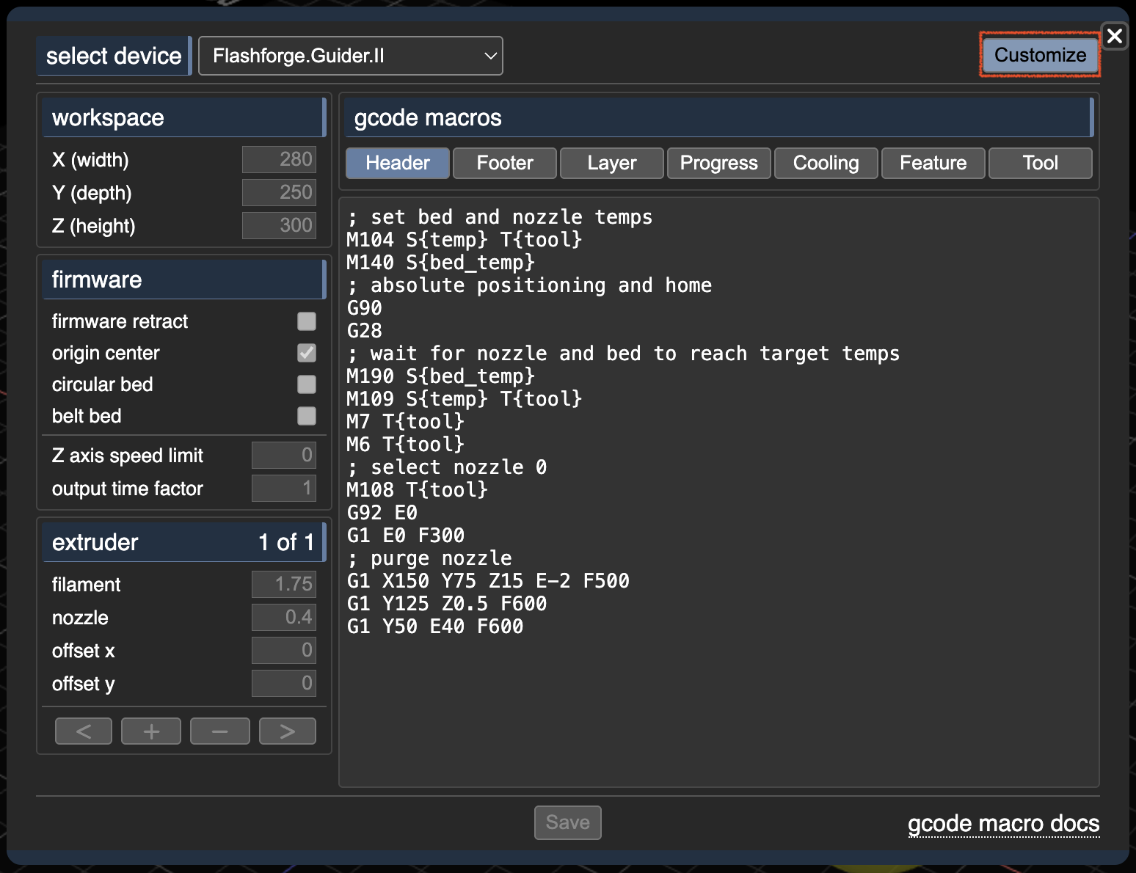Screen dimensions: 1136x873
Task: Check the belt bed checkbox
Action: click(307, 416)
